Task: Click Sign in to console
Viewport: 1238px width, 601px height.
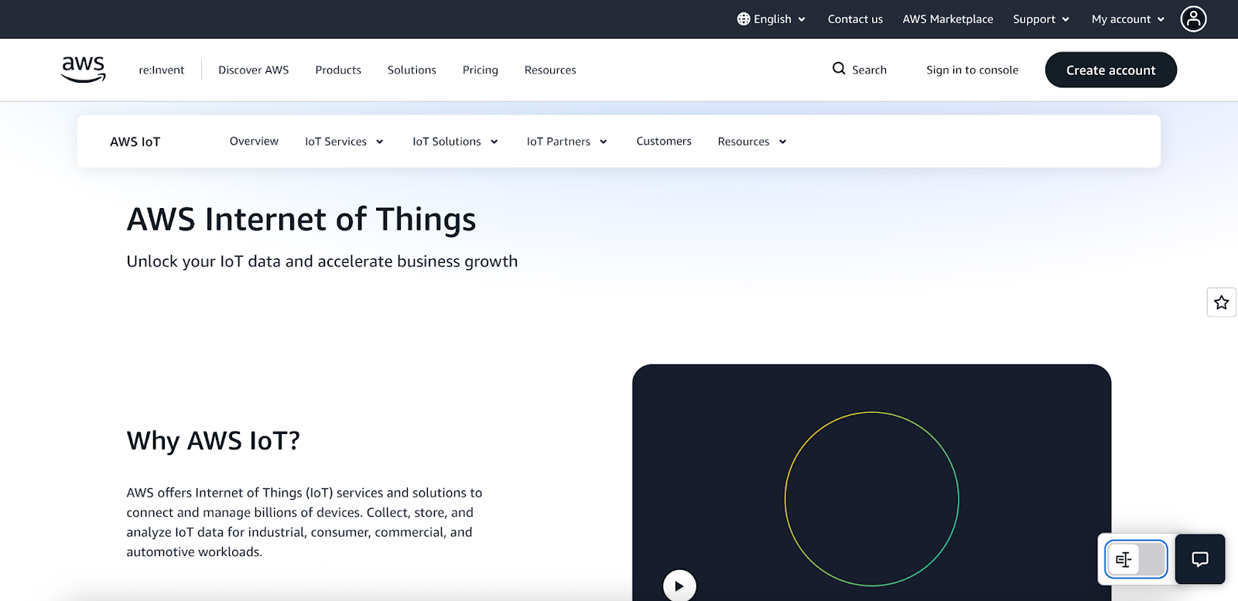Action: (973, 70)
